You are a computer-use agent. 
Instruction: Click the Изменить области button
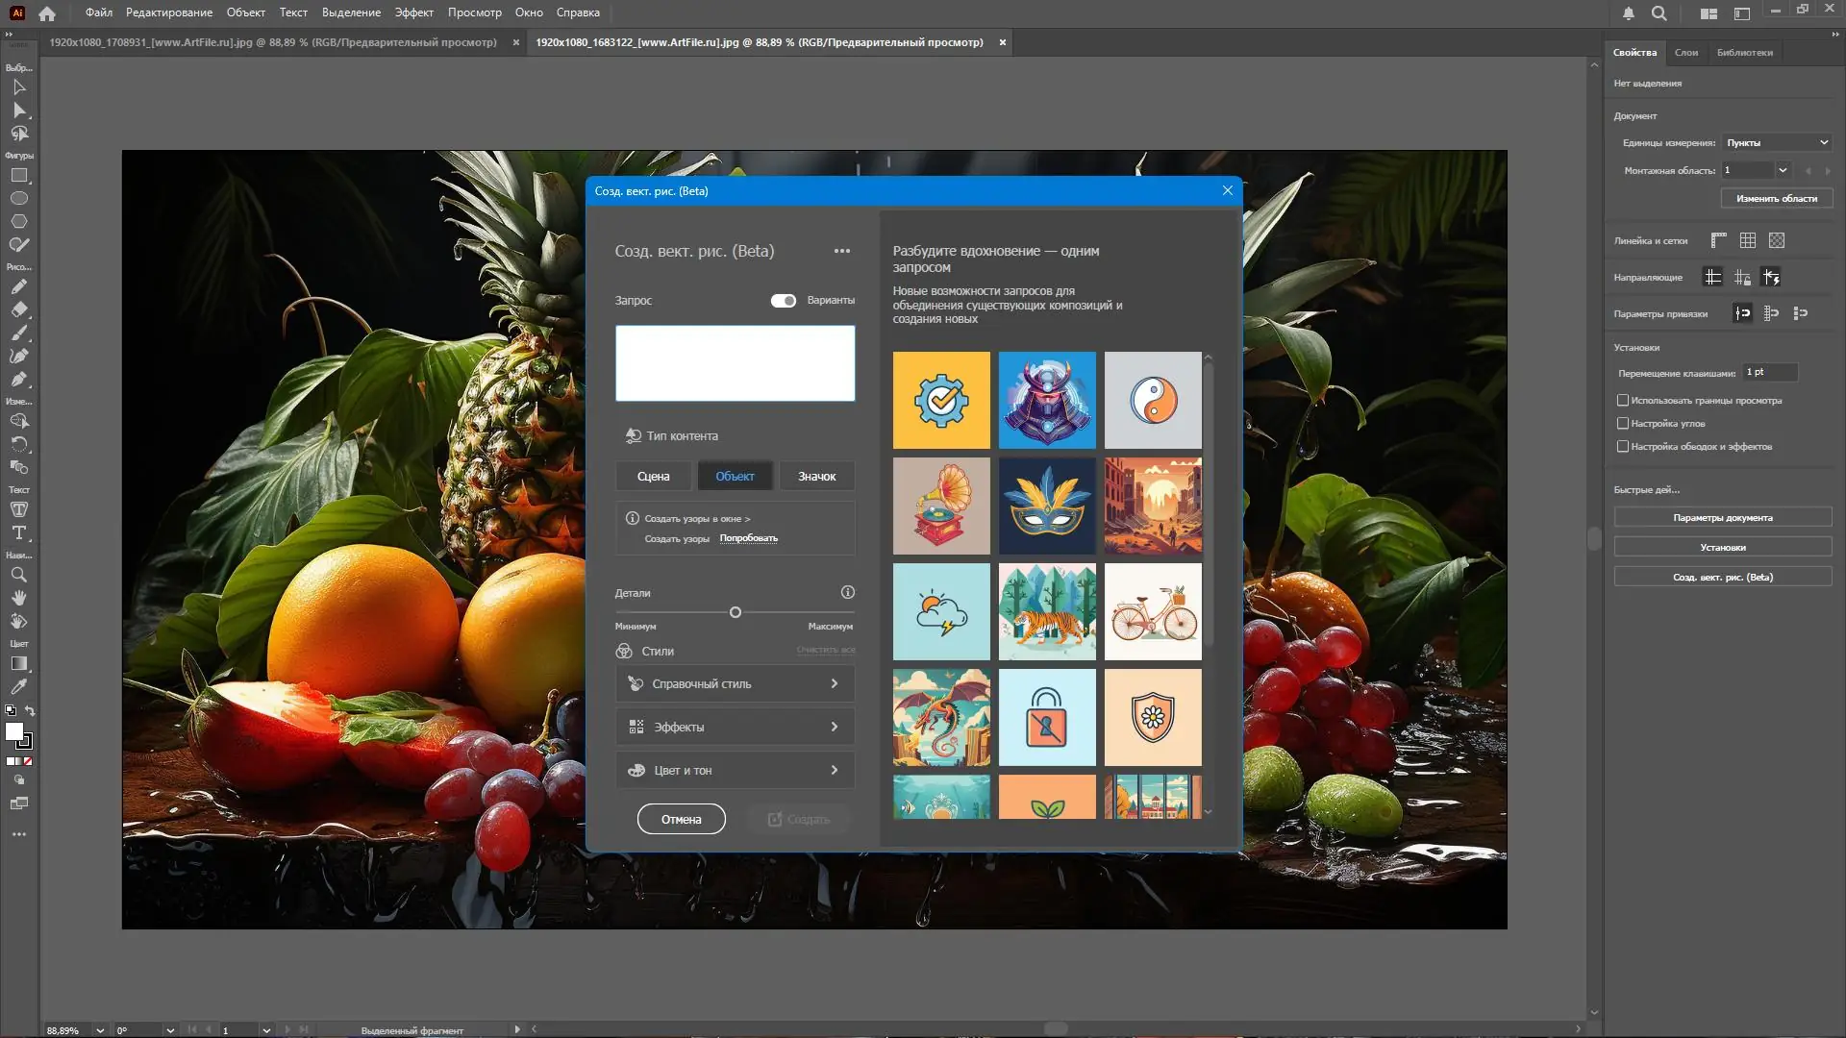pos(1778,198)
